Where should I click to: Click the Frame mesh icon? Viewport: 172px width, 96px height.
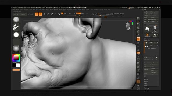pyautogui.click(x=138, y=59)
